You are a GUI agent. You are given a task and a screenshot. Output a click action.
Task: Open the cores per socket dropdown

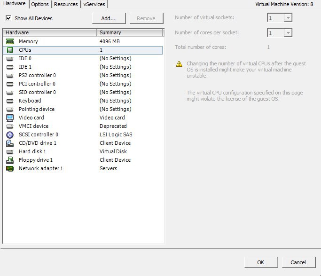288,32
